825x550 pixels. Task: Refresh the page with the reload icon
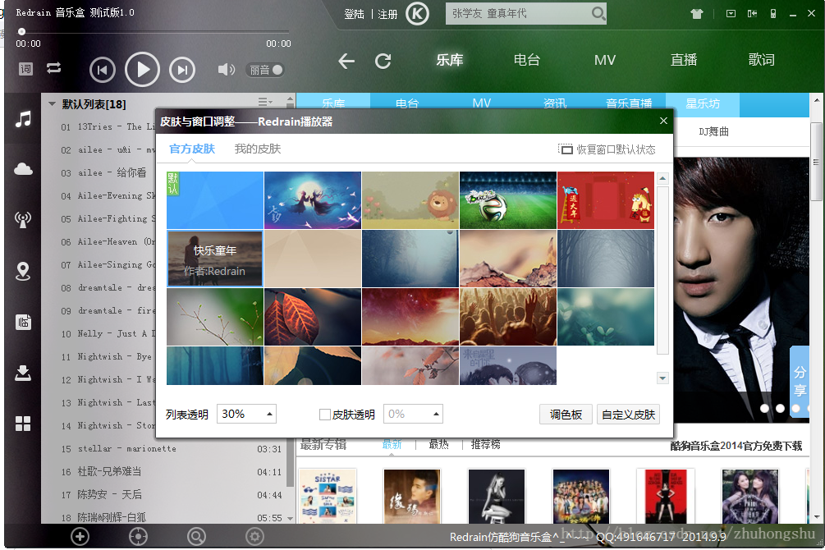click(383, 61)
